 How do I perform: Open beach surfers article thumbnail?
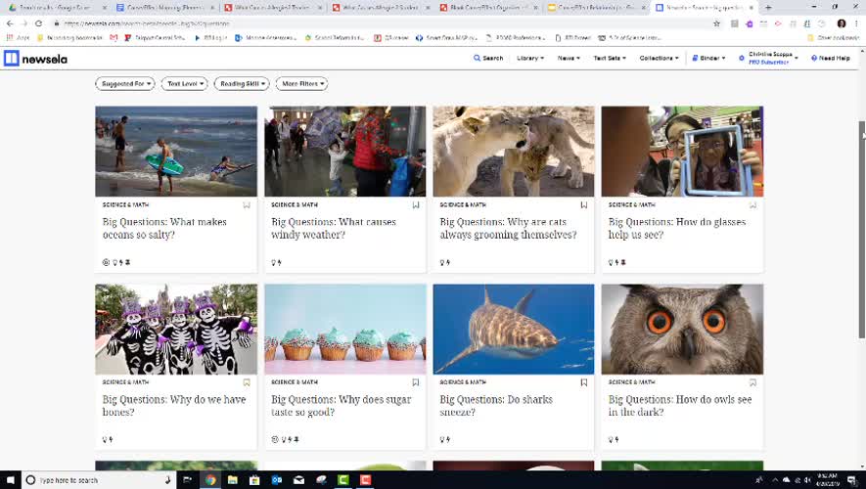tap(176, 152)
